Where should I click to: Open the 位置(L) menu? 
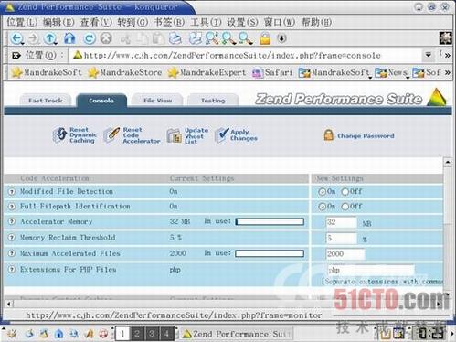click(22, 22)
